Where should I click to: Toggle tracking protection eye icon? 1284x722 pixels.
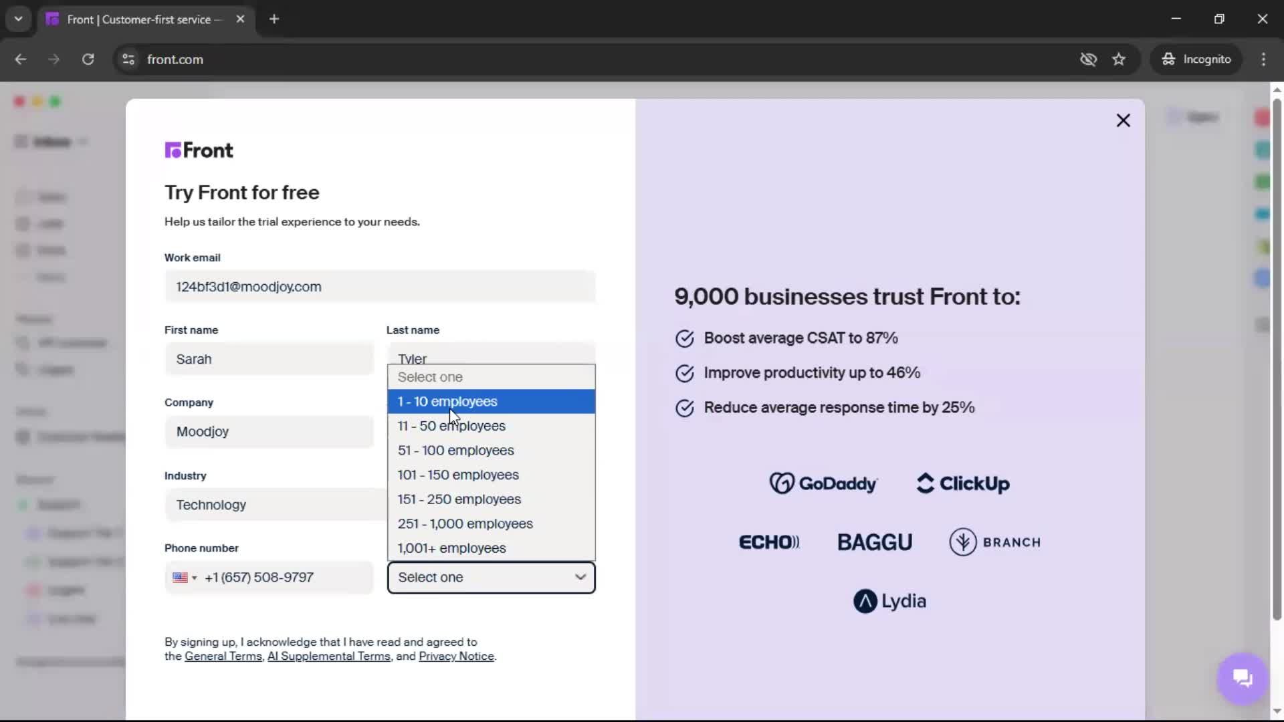click(1089, 59)
